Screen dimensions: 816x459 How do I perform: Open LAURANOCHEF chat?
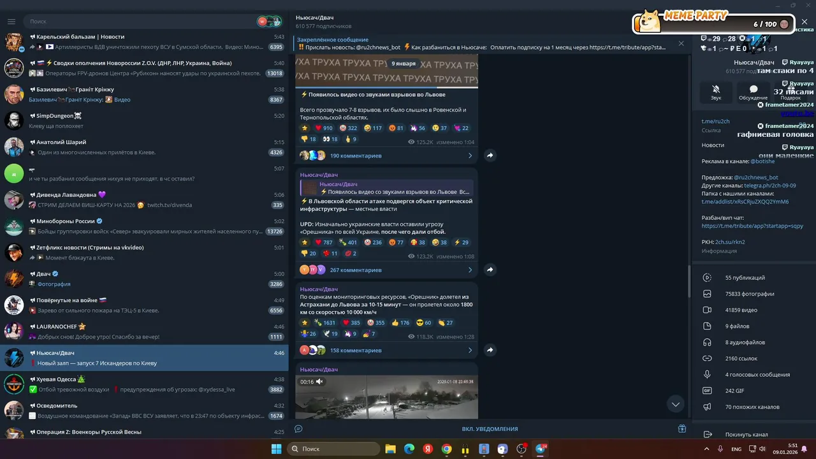coord(144,331)
